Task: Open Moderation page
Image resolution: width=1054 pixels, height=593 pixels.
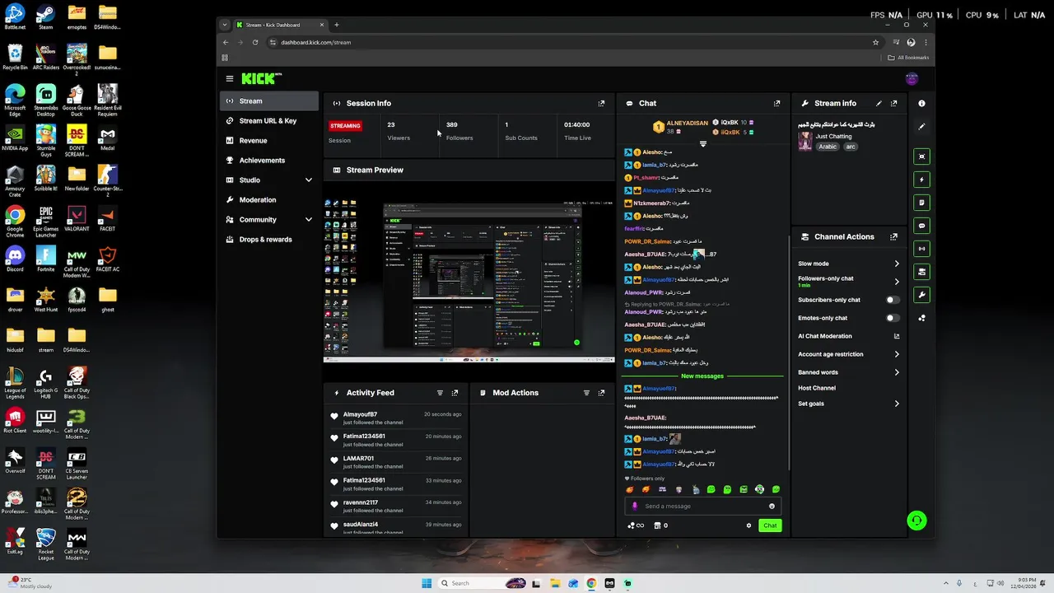Action: pos(268,200)
